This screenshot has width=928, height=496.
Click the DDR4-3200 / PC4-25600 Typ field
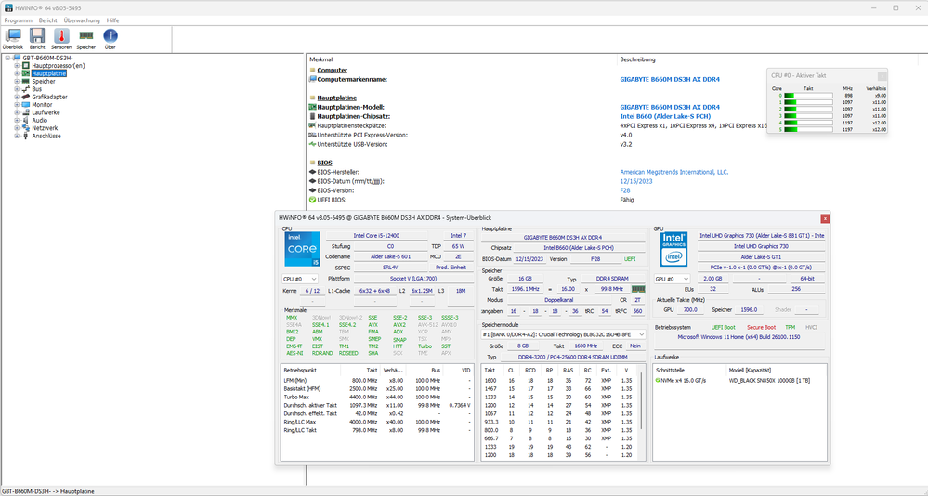(x=573, y=357)
